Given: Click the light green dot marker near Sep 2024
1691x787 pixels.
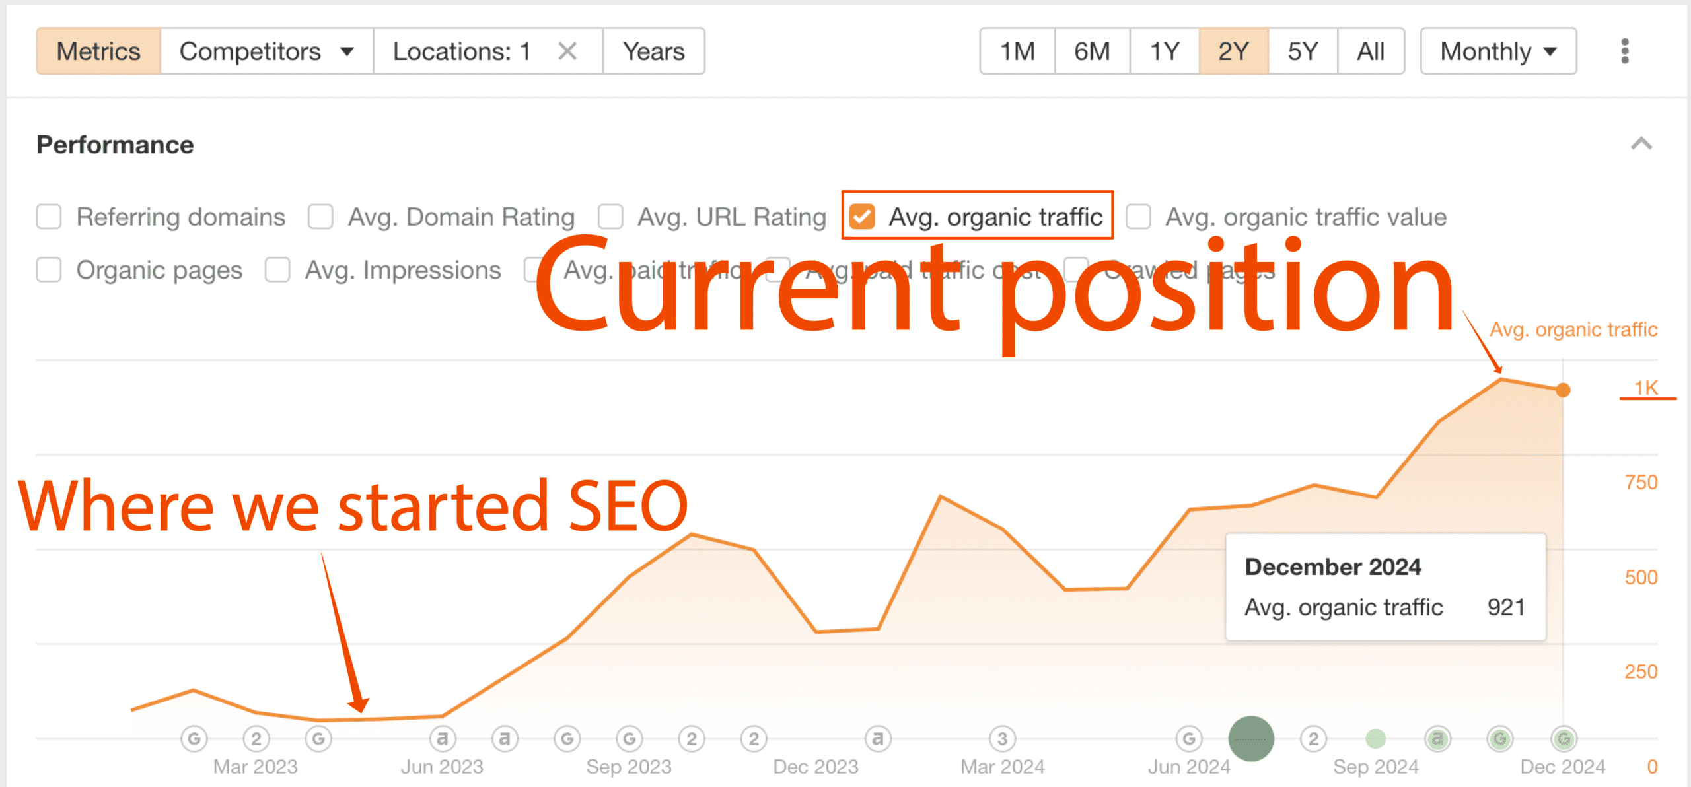Looking at the screenshot, I should point(1375,738).
